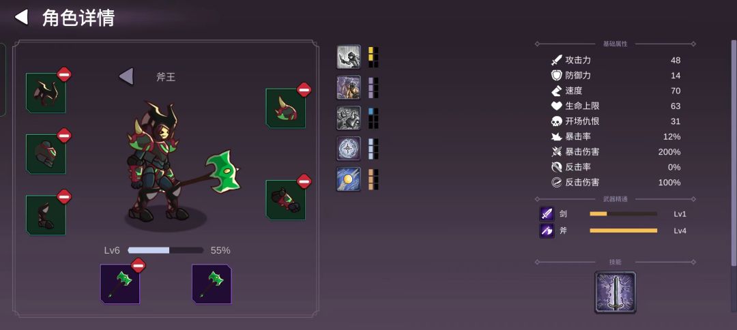Select the 剑 weapon mastery icon
Screen dimensions: 737x330
547,214
